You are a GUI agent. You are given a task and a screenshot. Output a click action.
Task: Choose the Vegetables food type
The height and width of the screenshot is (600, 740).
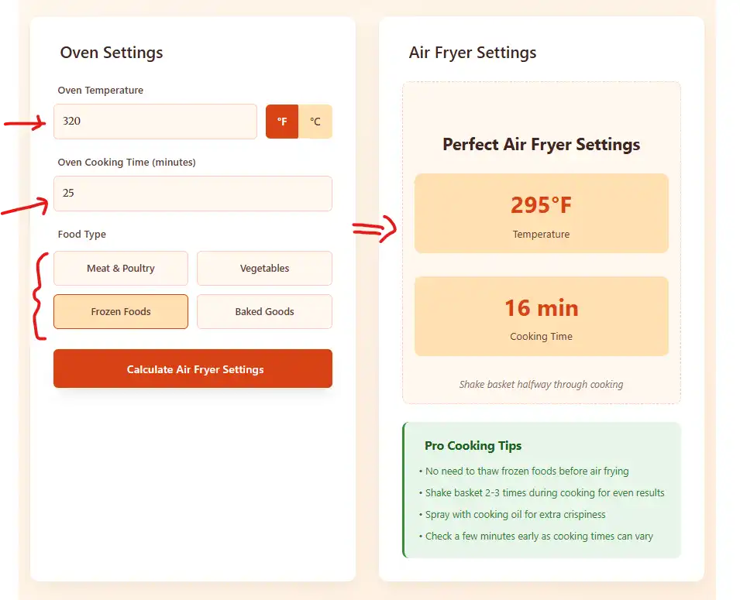pos(263,268)
